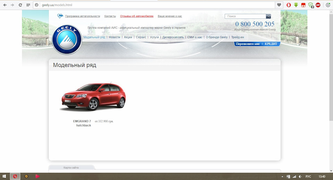This screenshot has width=333, height=180.
Task: Click the heart-car loyalty program icon
Action: click(x=60, y=16)
